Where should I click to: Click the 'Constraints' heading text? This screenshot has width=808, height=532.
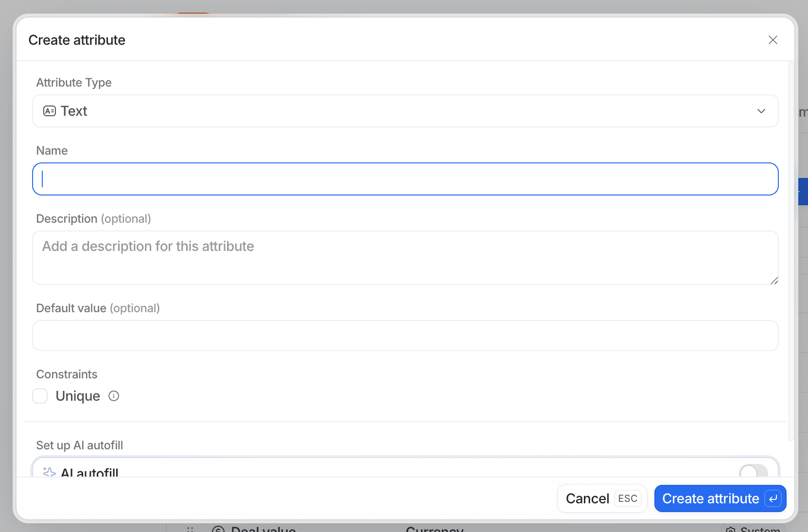click(67, 374)
